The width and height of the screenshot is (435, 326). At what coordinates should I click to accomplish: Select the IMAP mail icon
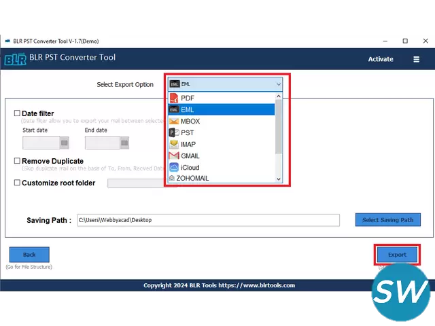[x=173, y=144]
